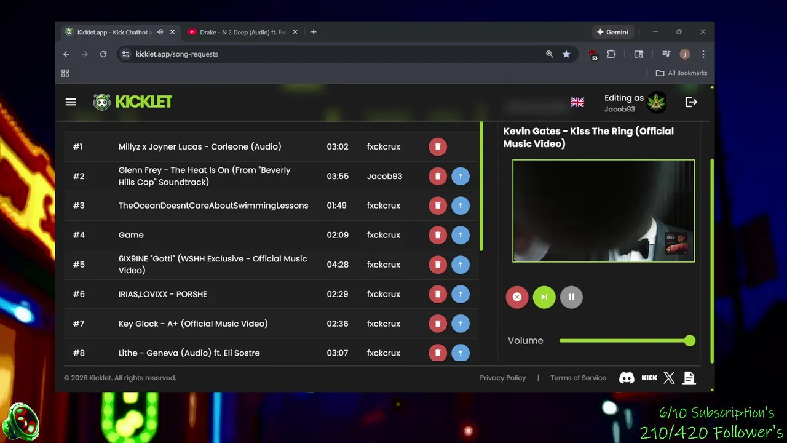
Task: Skip to the next song
Action: point(544,297)
